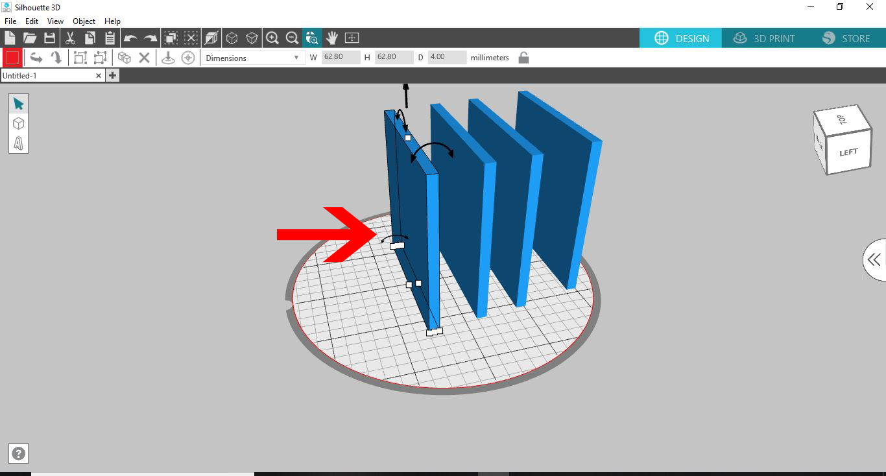886x476 pixels.
Task: Zoom in with the plus magnifier
Action: pos(272,38)
